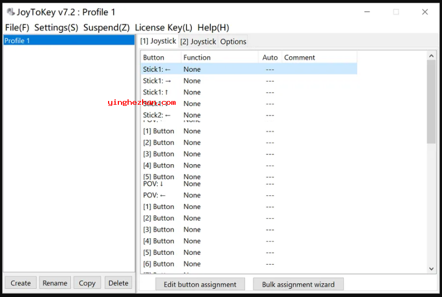The image size is (442, 297).
Task: Click the Delete profile button
Action: 118,283
